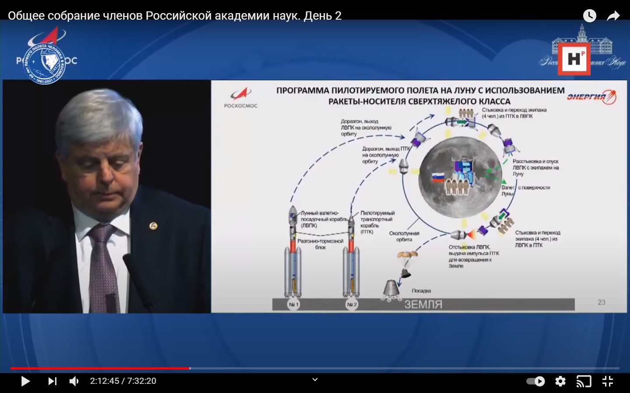Image resolution: width=630 pixels, height=393 pixels.
Task: Expand chevron below the progress bar
Action: [x=315, y=379]
